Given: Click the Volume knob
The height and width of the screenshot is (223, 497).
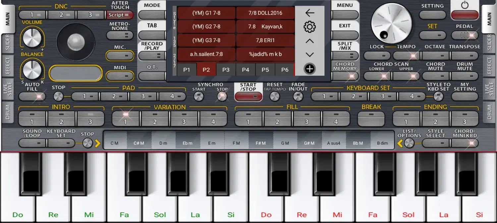Looking at the screenshot, I should coord(32,38).
